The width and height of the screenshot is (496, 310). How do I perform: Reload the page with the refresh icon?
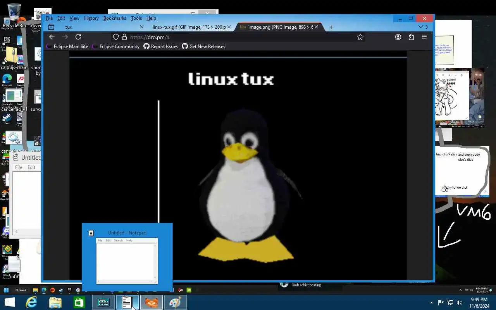pos(78,37)
